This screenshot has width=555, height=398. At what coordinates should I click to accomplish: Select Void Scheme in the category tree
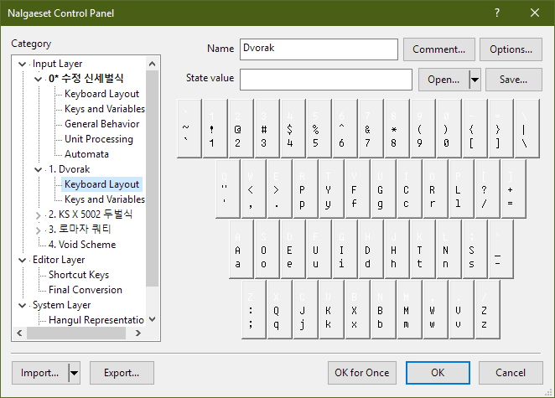click(82, 245)
